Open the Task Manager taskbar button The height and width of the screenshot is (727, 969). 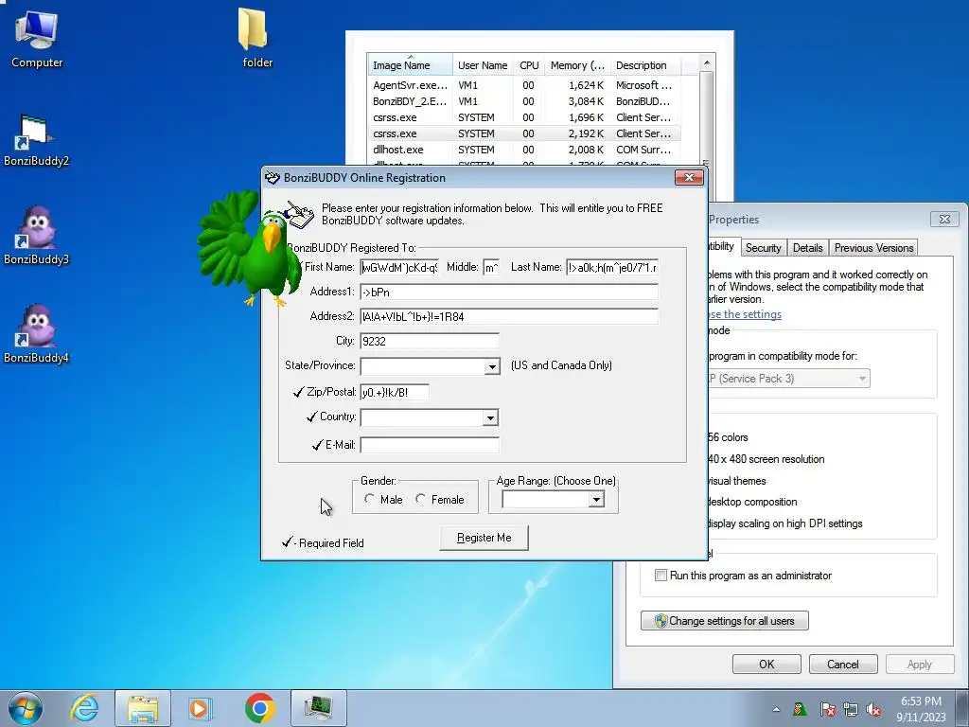click(318, 708)
